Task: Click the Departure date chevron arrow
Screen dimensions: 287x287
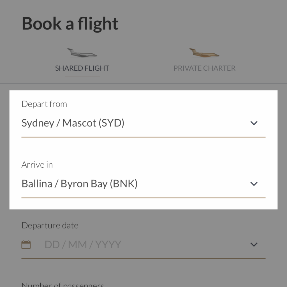Action: [x=254, y=244]
